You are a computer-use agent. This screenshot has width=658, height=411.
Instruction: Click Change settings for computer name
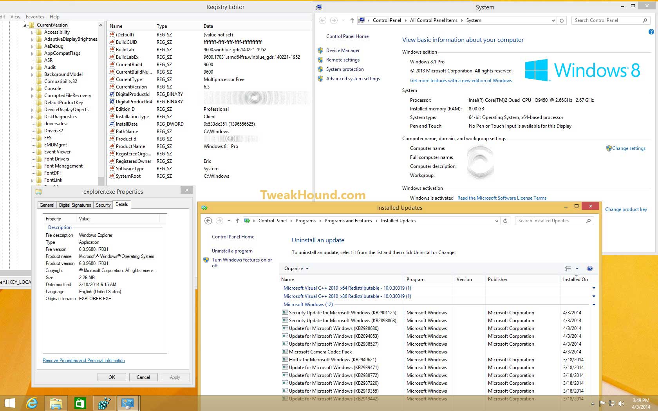tap(629, 148)
